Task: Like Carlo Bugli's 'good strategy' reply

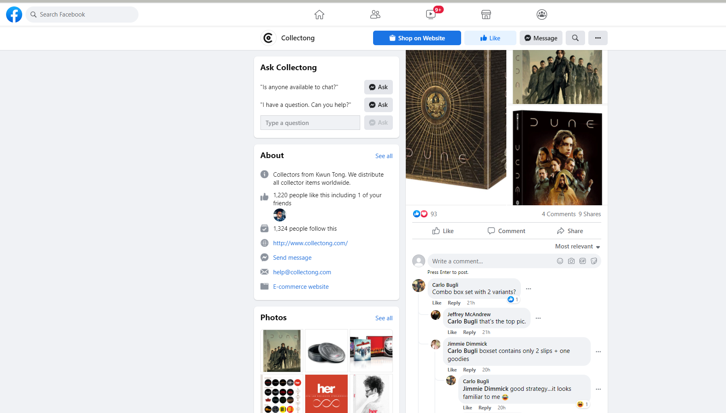Action: (468, 408)
